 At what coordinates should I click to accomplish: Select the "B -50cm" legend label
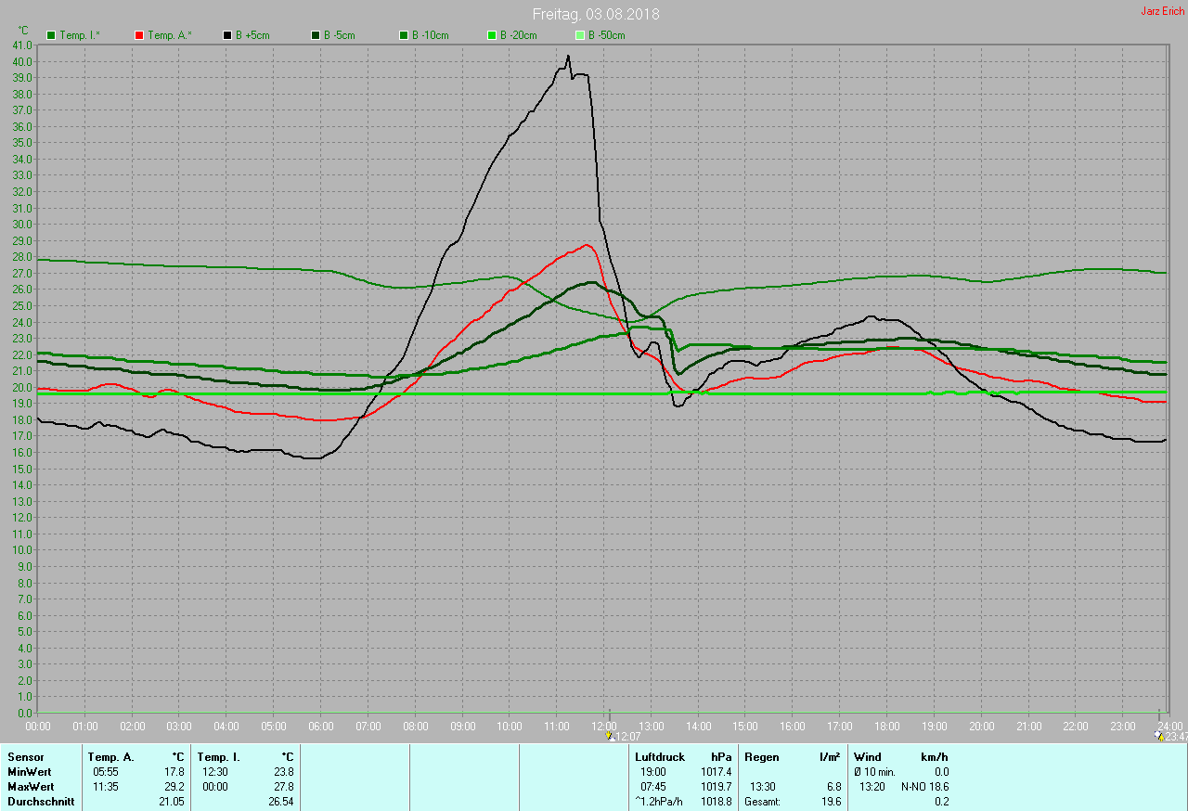607,35
